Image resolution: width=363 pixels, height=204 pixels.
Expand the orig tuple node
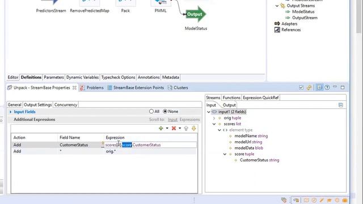214,118
